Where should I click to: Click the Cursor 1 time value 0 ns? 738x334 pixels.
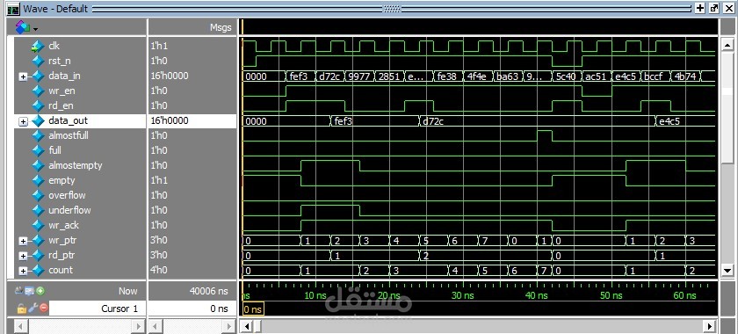tap(219, 309)
